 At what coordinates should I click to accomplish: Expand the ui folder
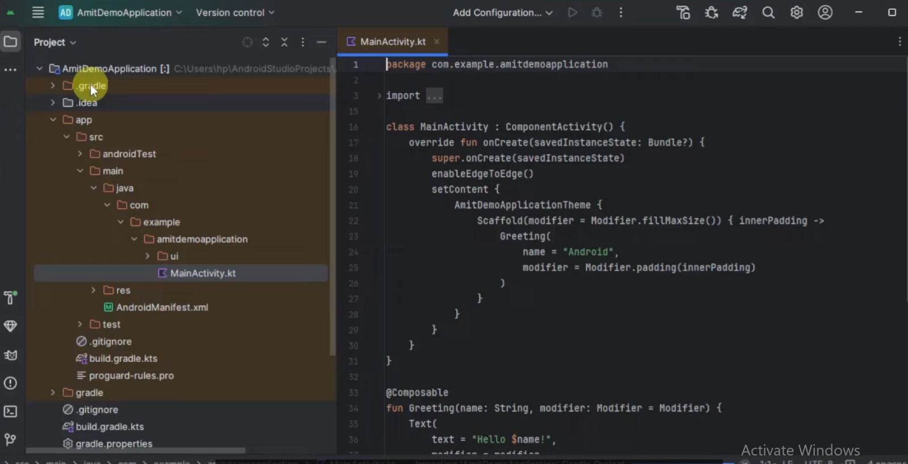[148, 256]
